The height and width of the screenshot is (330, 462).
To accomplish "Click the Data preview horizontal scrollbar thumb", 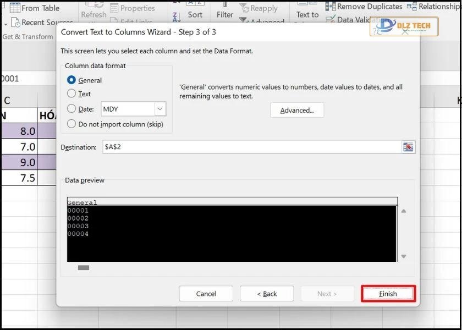I will [x=84, y=268].
